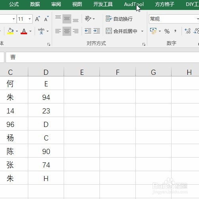This screenshot has width=199, height=199.
Task: Click decrease indent icon
Action: [x=88, y=31]
